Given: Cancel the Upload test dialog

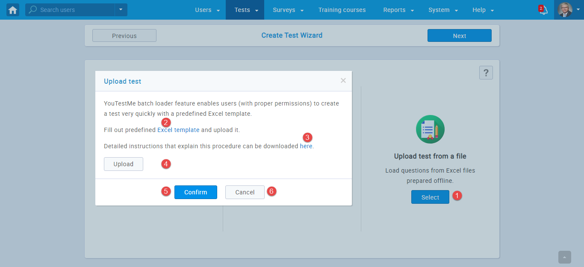Looking at the screenshot, I should (245, 192).
